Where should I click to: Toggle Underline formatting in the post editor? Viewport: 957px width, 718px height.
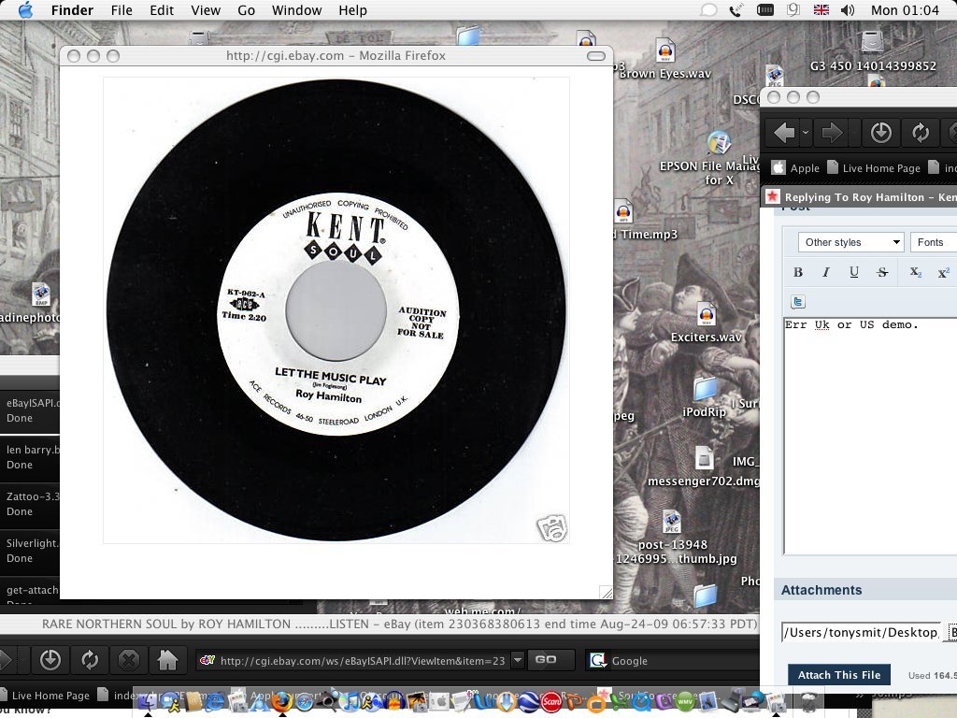click(x=854, y=272)
